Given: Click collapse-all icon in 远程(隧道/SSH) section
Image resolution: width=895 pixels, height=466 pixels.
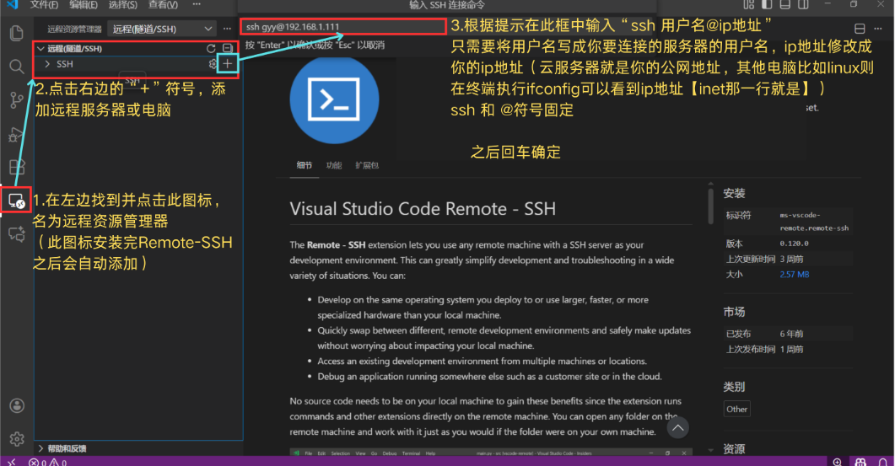Looking at the screenshot, I should click(227, 49).
